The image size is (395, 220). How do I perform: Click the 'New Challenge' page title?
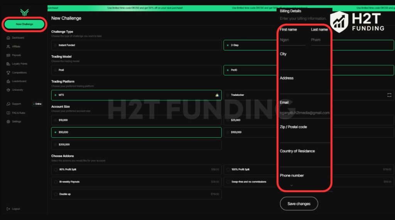[66, 18]
